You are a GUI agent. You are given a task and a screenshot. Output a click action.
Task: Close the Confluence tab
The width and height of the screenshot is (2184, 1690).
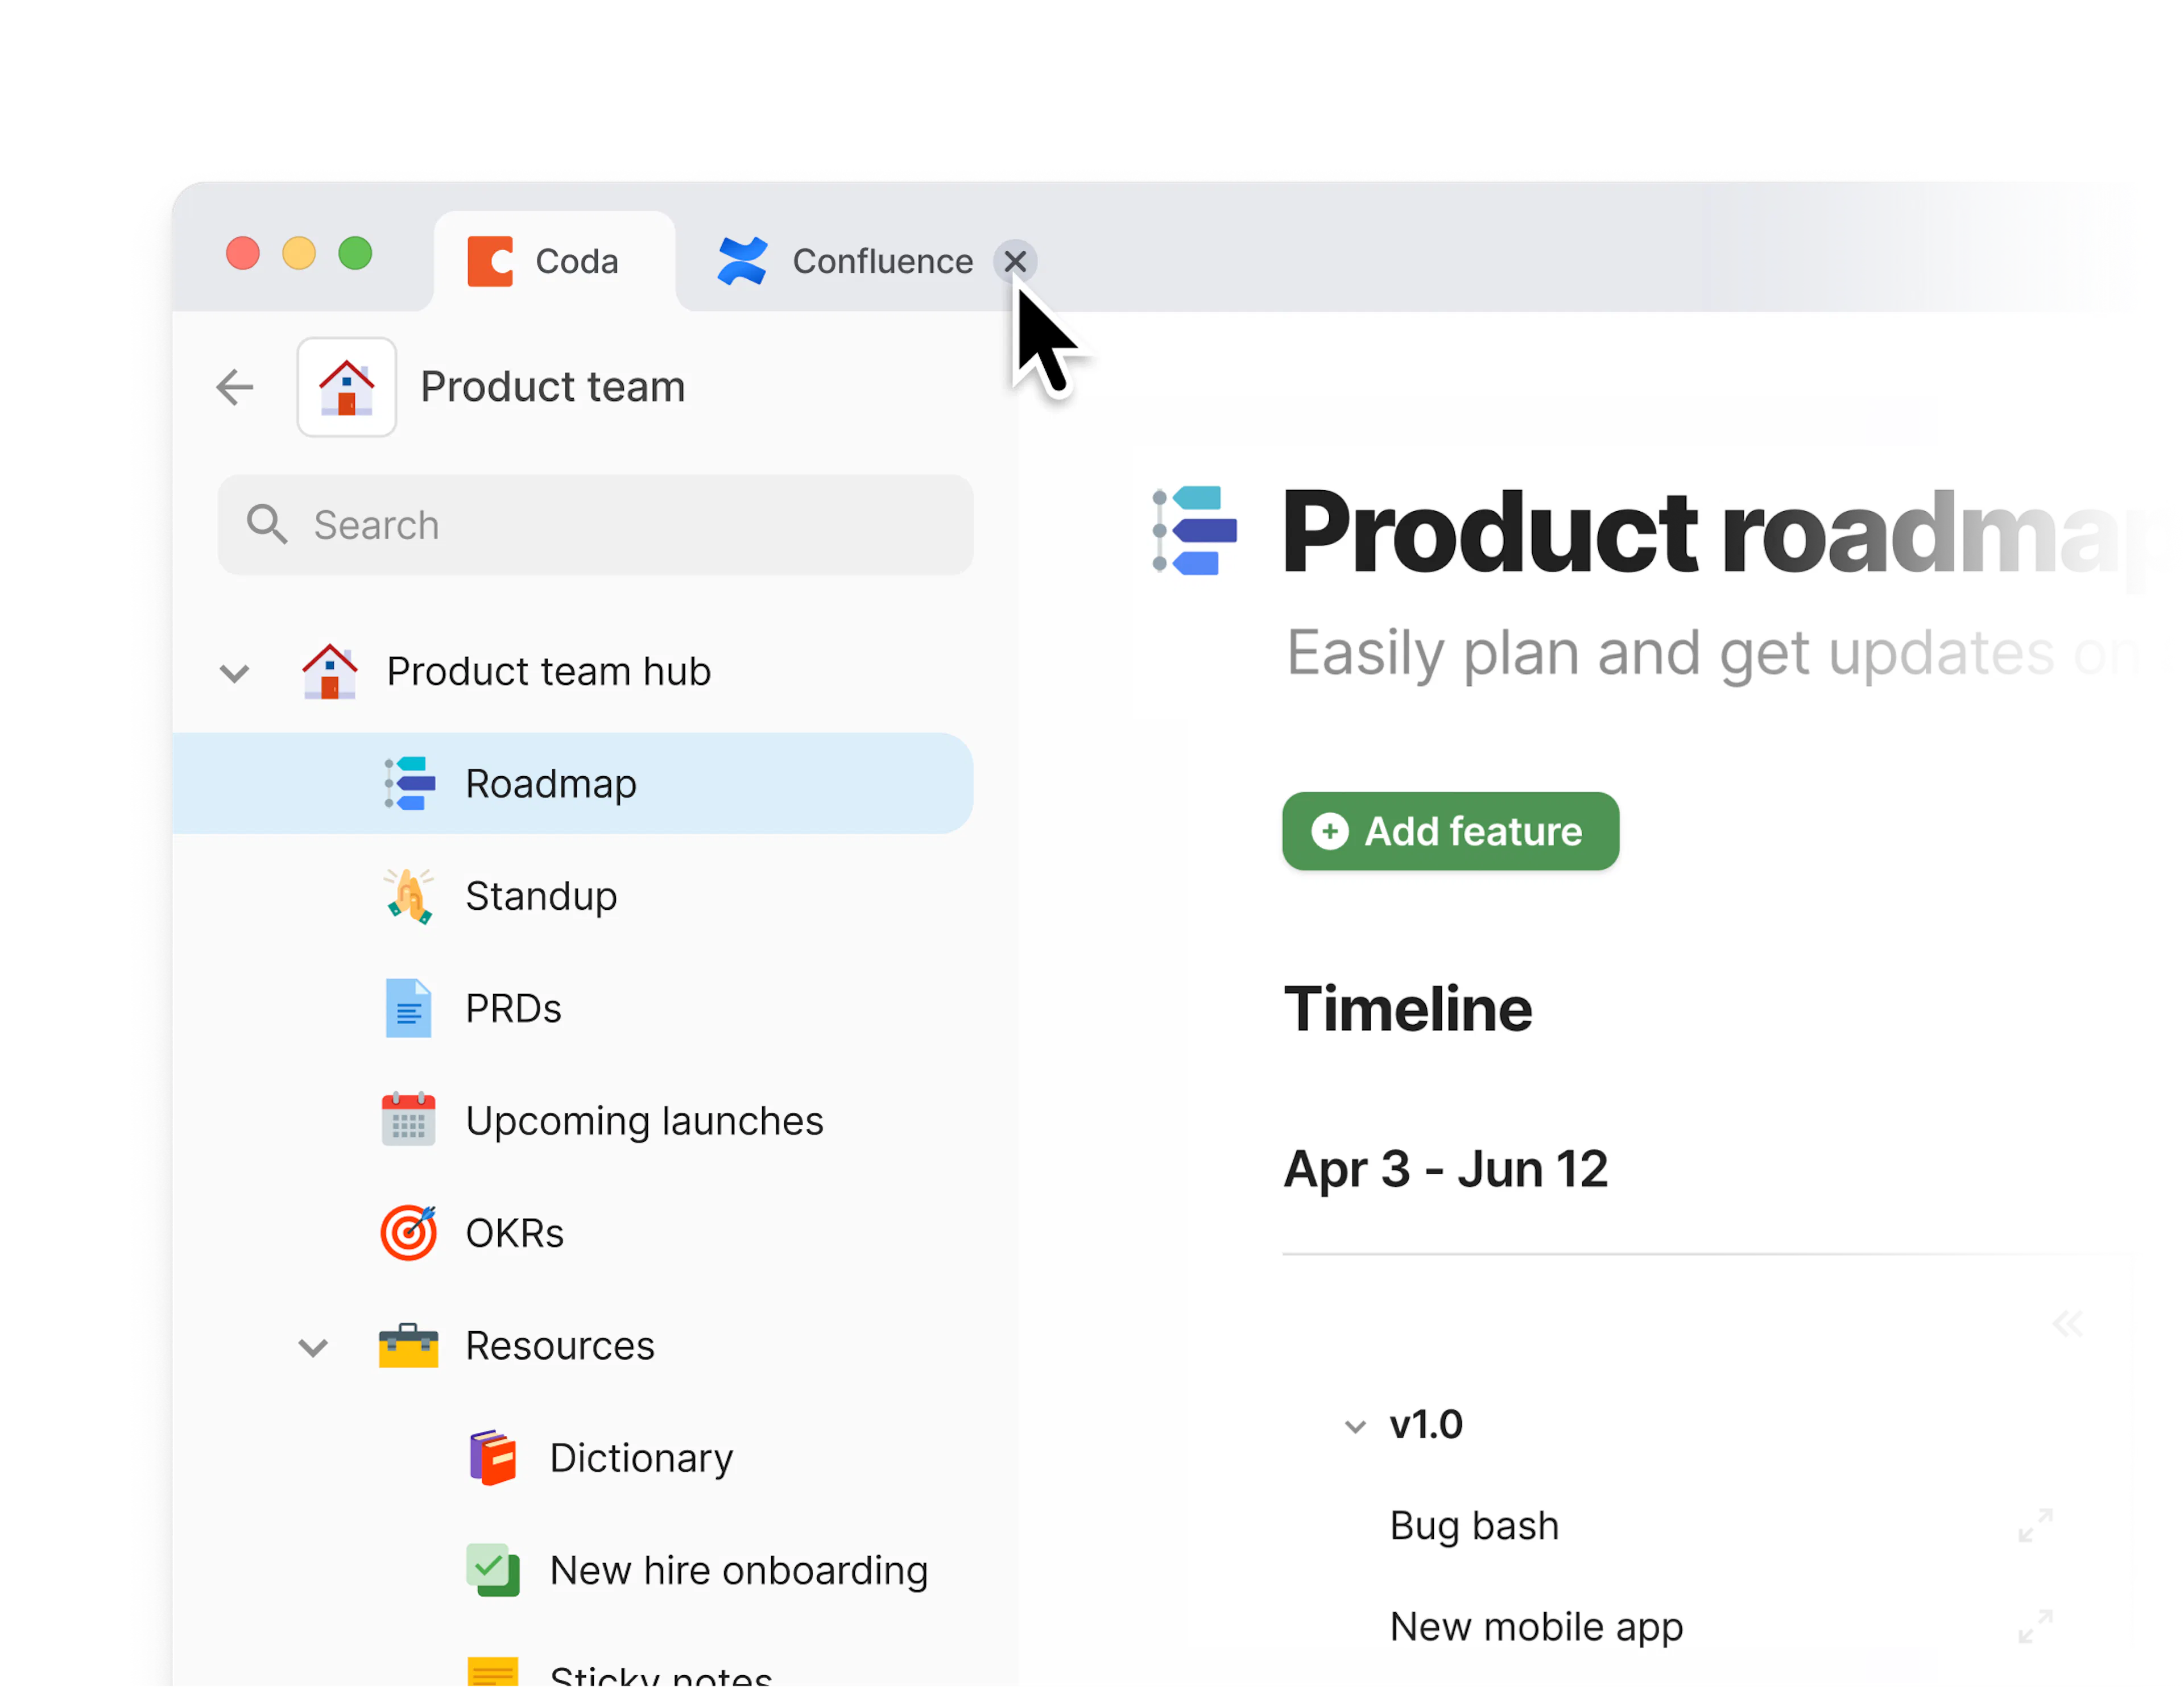point(1015,261)
